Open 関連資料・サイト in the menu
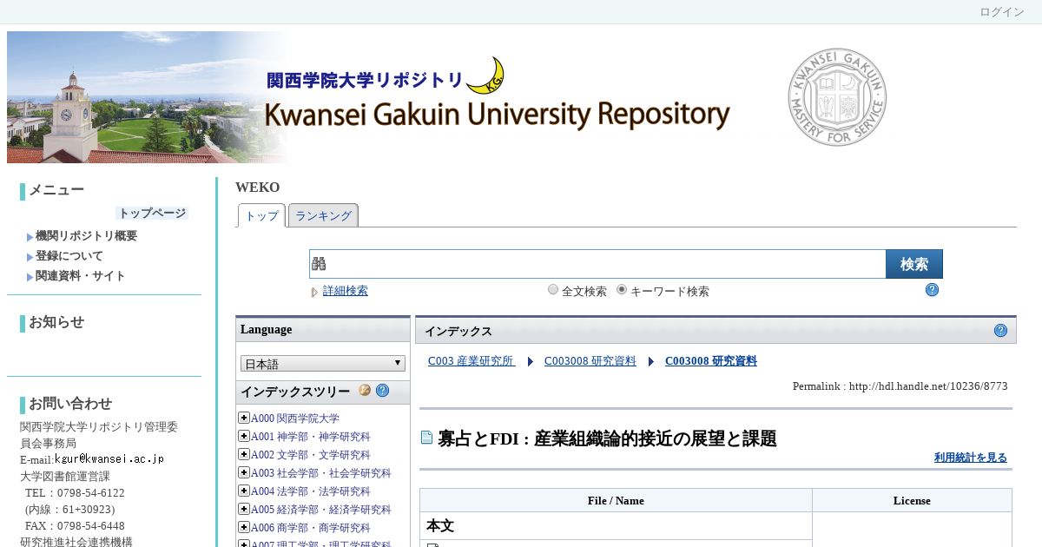Screen dimensions: 1042x547 click(80, 276)
